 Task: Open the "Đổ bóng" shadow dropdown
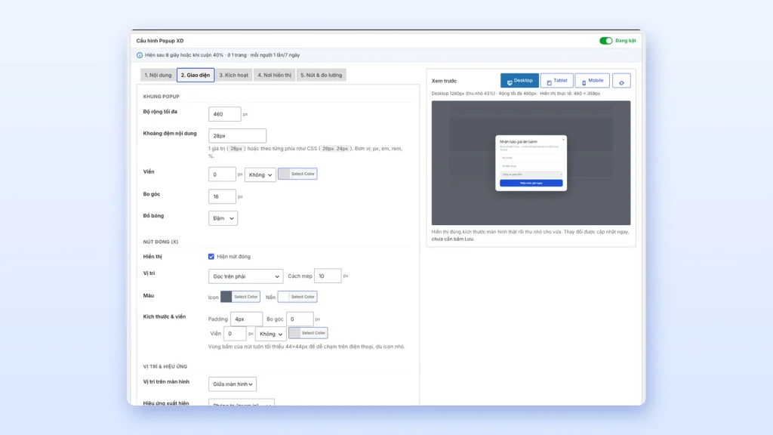(223, 218)
